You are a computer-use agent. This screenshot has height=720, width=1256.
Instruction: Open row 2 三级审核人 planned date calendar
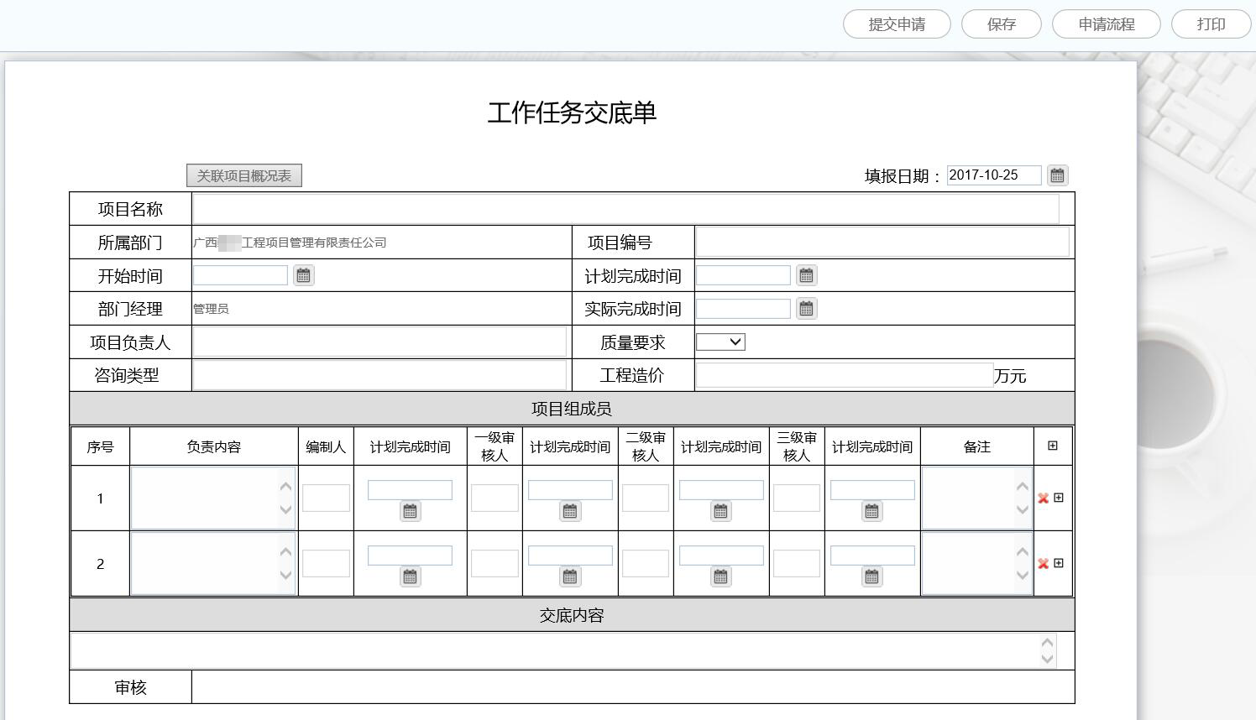pos(871,577)
